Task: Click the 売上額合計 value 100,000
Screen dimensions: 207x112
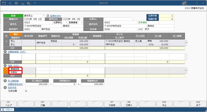Action: coord(37,84)
